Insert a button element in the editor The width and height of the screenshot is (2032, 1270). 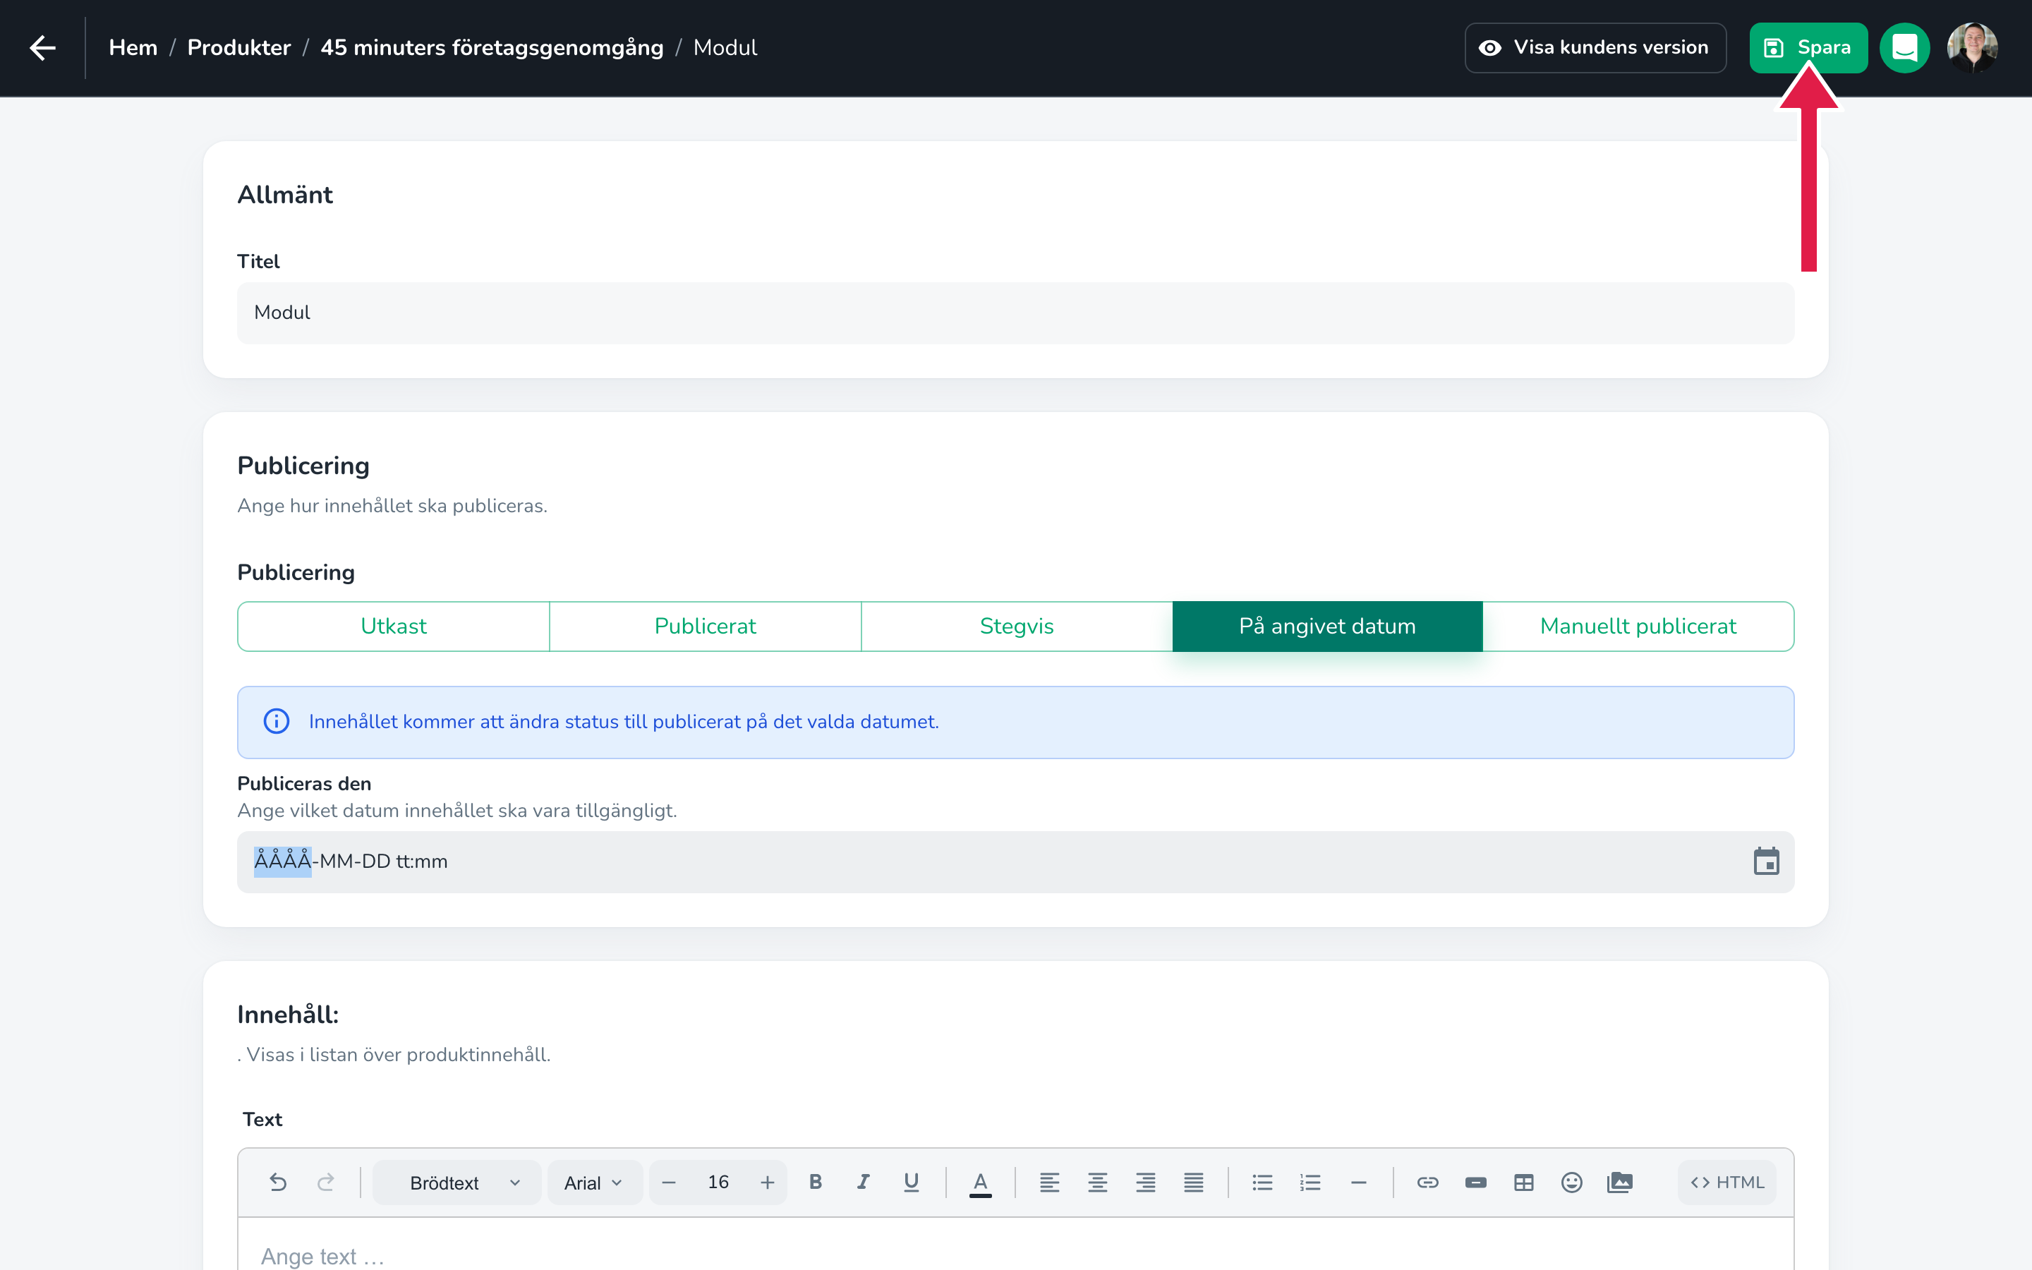click(x=1475, y=1183)
